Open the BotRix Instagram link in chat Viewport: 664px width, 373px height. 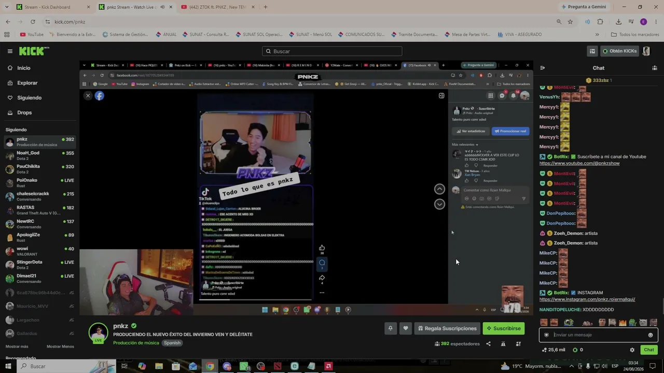[587, 299]
